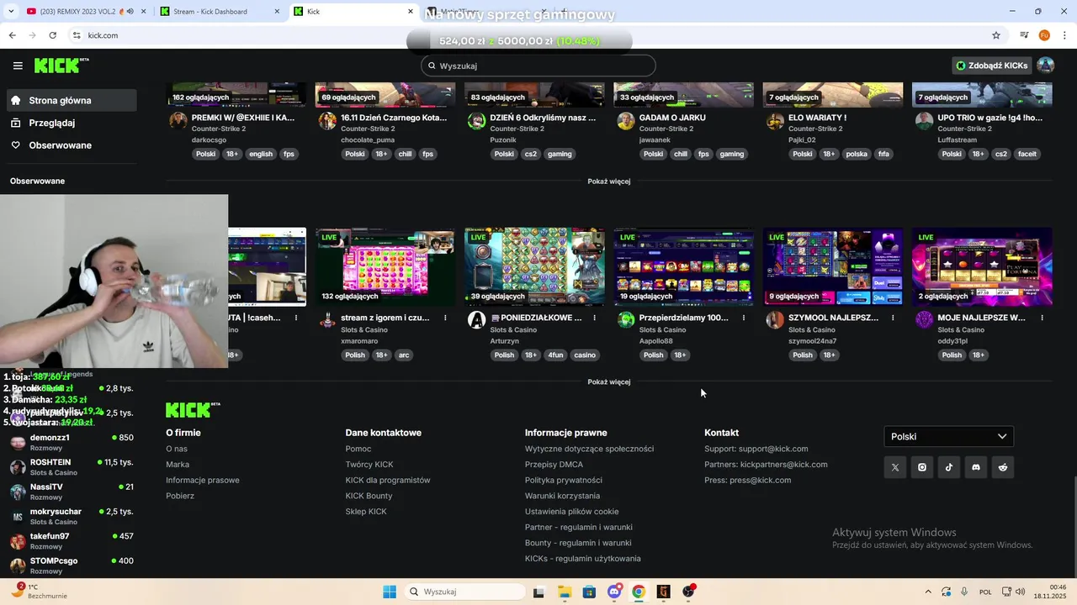Open the stream options menu for xmaromaro
The image size is (1077, 605).
click(445, 318)
